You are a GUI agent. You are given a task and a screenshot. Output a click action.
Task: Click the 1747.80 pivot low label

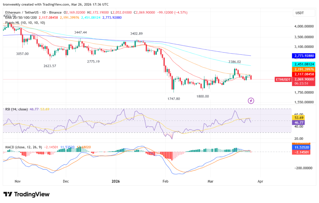[x=174, y=99]
